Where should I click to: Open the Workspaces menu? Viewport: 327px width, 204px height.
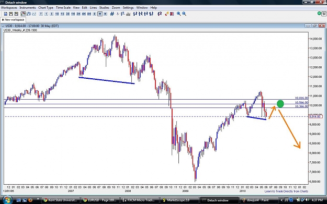click(9, 7)
